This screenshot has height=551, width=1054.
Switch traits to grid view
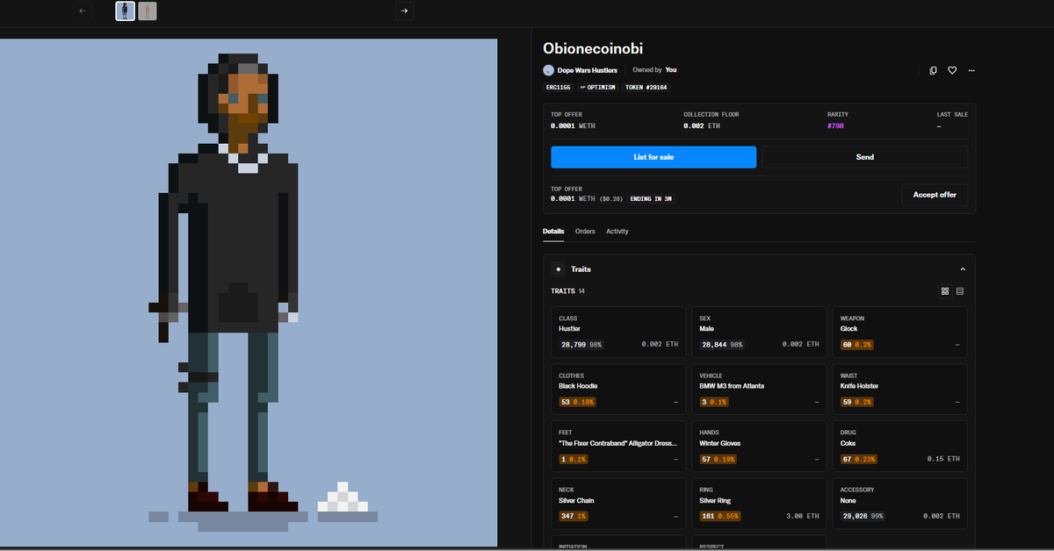tap(945, 290)
